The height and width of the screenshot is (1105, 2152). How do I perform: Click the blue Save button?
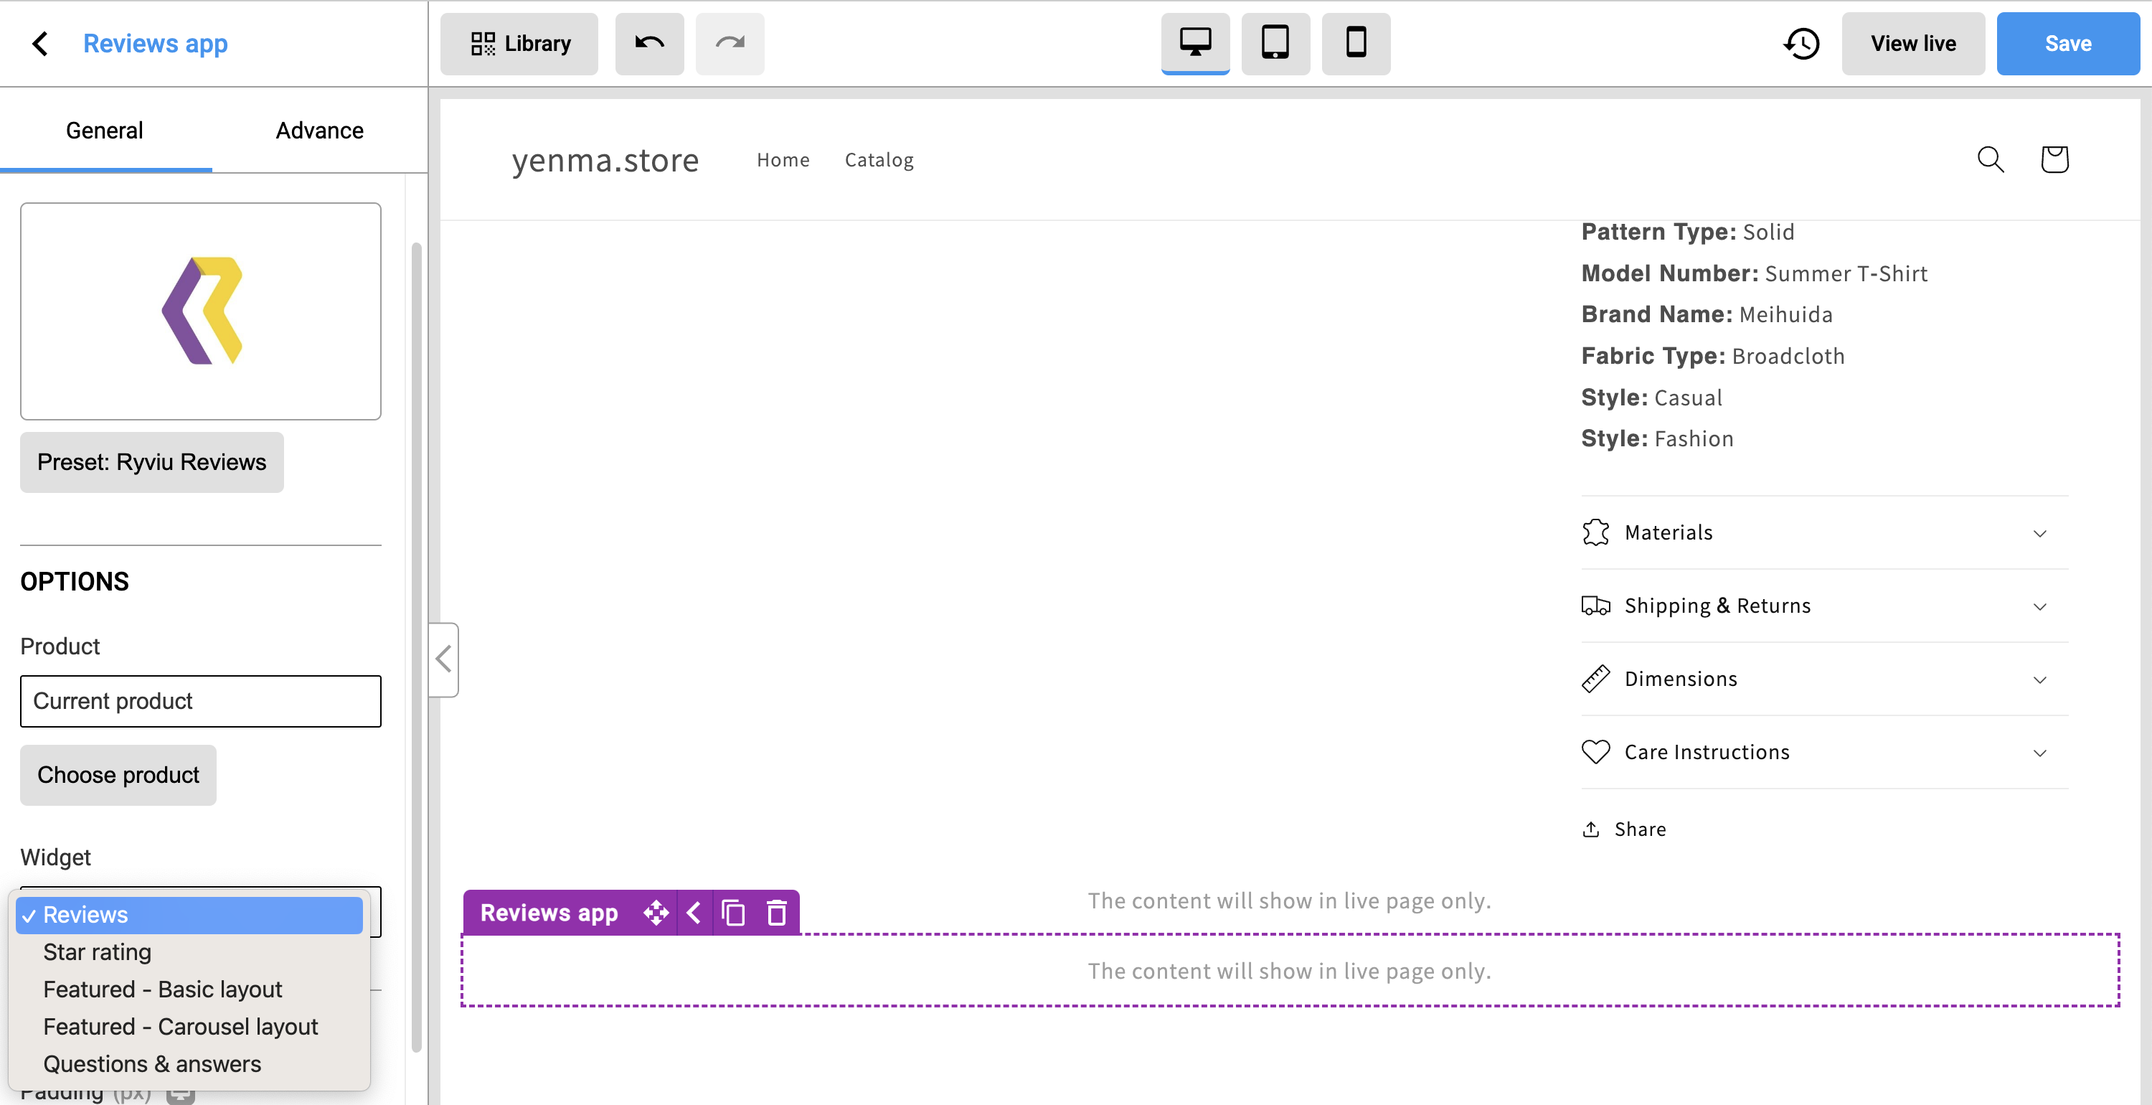(2067, 44)
